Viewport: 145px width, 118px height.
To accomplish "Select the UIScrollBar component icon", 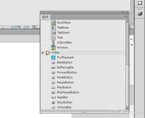I will click(x=53, y=42).
